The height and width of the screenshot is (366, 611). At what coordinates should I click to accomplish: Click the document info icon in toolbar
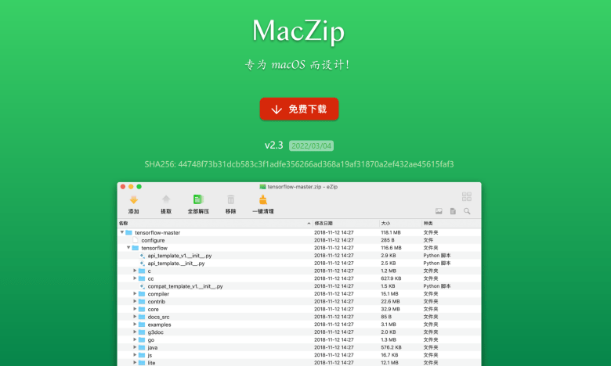[453, 211]
